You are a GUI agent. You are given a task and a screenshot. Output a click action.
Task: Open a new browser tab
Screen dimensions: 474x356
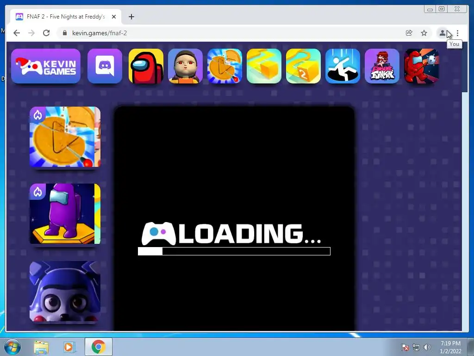(x=131, y=17)
